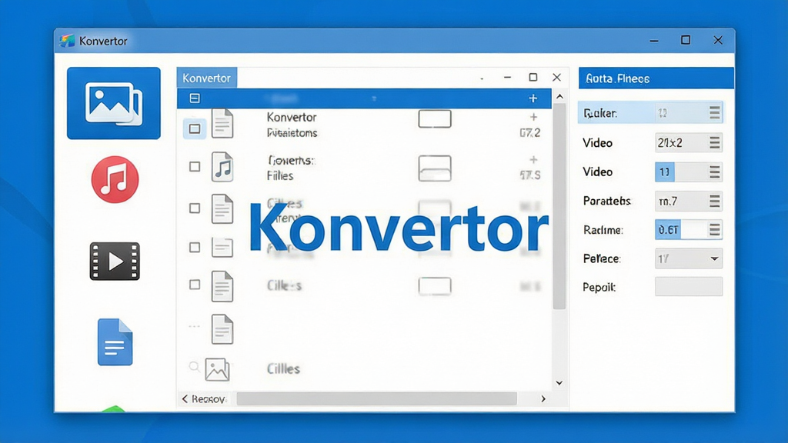Click the Pepoil label
This screenshot has width=788, height=443.
click(x=599, y=288)
